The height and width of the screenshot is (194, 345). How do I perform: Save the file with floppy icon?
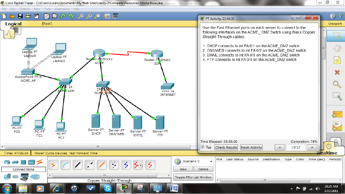20,16
